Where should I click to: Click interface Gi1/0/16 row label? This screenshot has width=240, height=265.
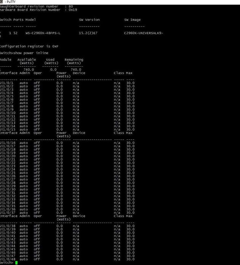[x=8, y=143]
